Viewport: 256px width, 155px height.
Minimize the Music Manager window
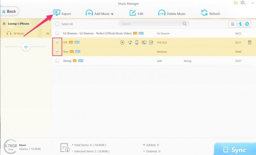(253, 3)
